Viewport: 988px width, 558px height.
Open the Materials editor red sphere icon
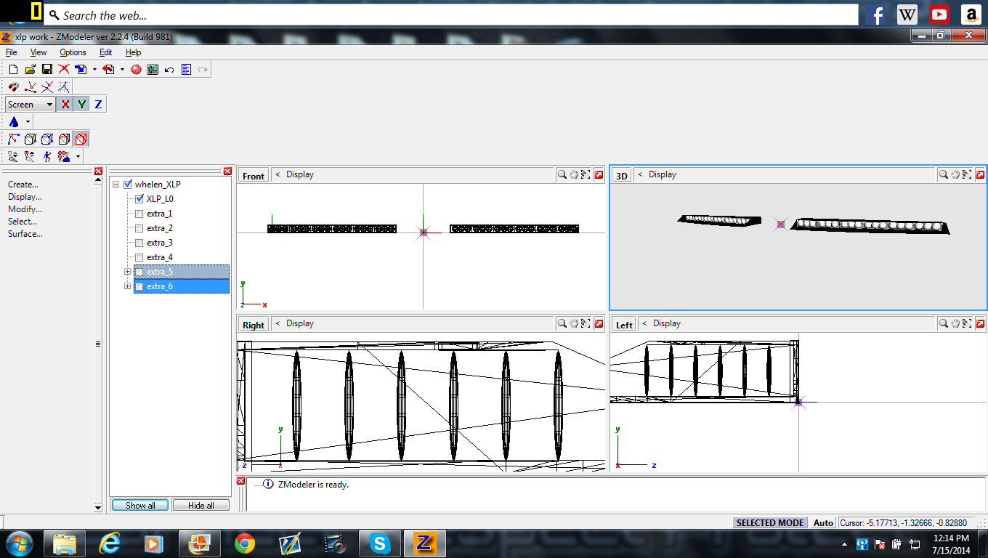(x=136, y=70)
